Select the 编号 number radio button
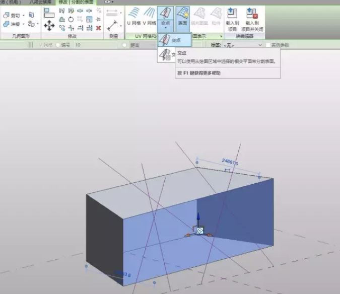 point(58,45)
